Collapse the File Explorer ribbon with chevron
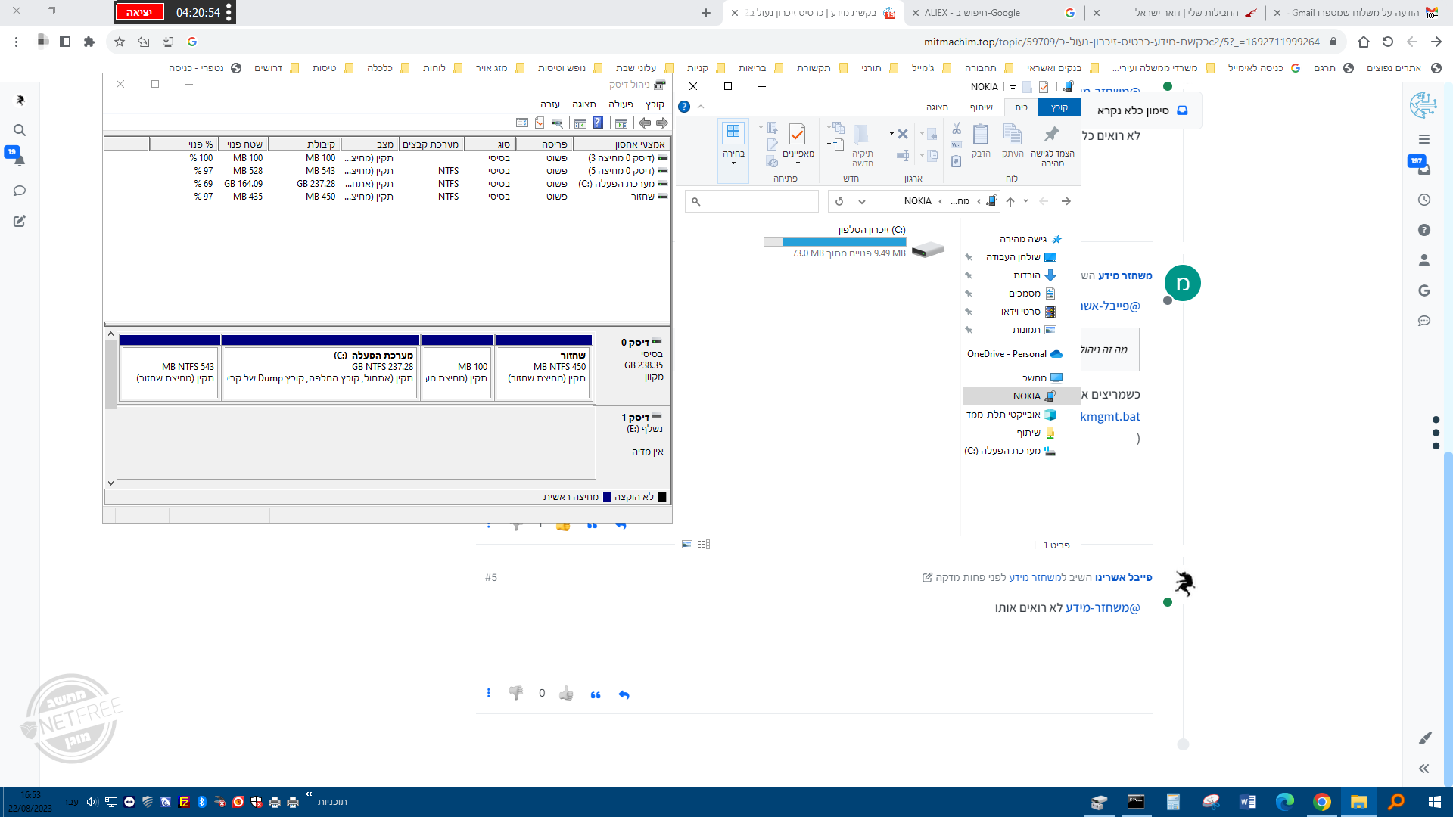The height and width of the screenshot is (817, 1453). click(x=701, y=107)
